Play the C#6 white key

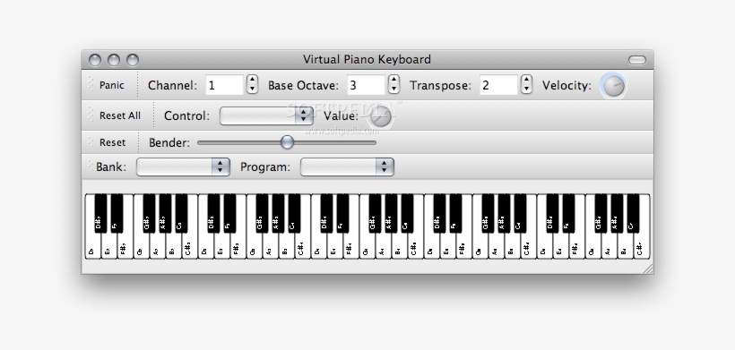coord(529,246)
